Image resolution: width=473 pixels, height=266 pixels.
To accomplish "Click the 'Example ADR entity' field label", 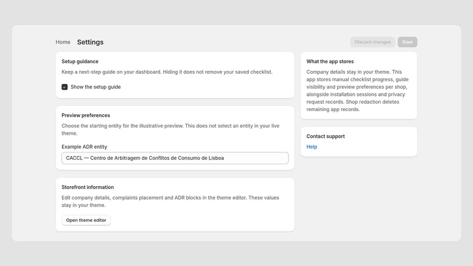I will click(x=84, y=147).
